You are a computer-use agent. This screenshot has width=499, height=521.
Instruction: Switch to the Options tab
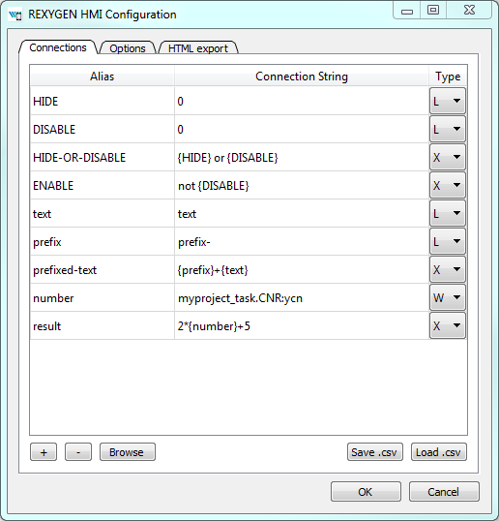click(128, 48)
